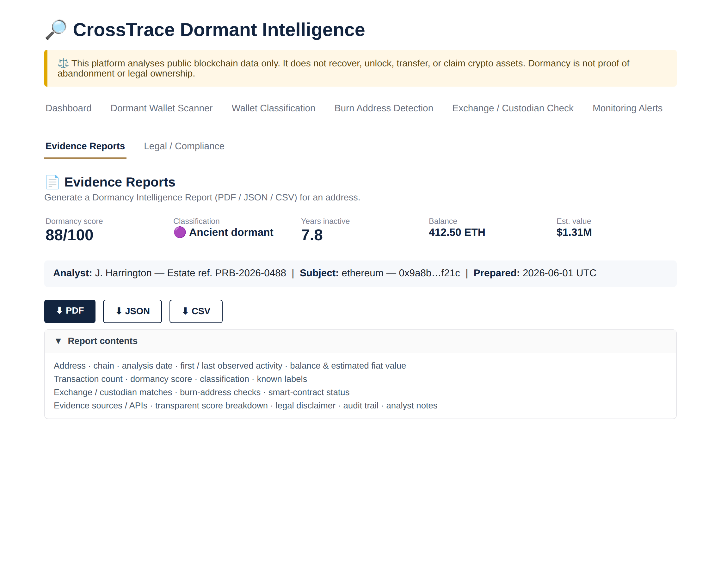
Task: Click the Est. value label
Action: [x=573, y=221]
